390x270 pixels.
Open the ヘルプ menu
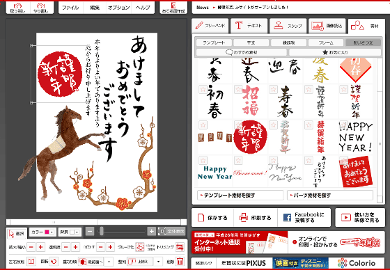143,8
